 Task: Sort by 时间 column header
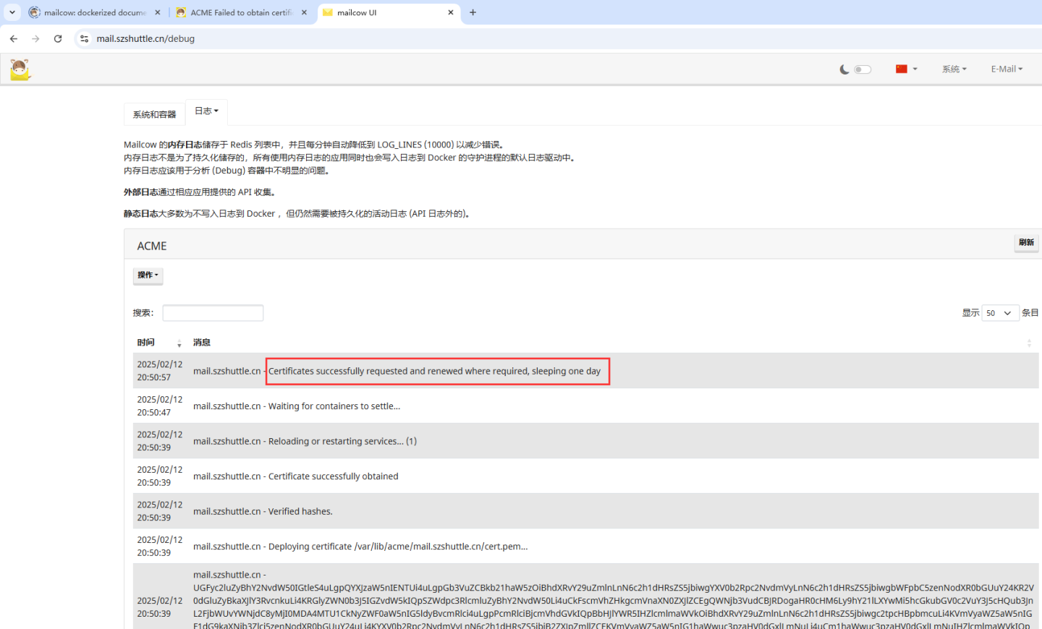tap(146, 343)
